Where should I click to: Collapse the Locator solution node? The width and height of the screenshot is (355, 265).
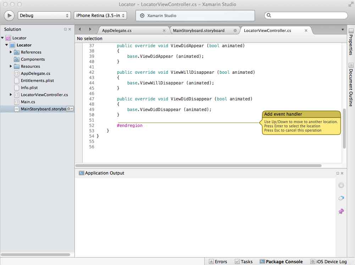2,38
